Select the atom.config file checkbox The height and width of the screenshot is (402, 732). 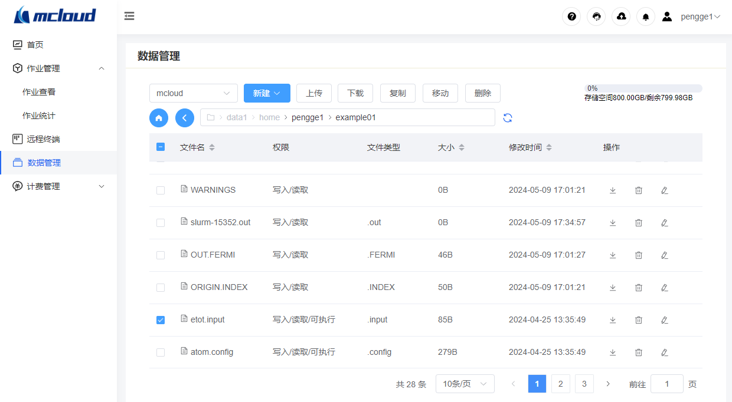click(x=161, y=352)
